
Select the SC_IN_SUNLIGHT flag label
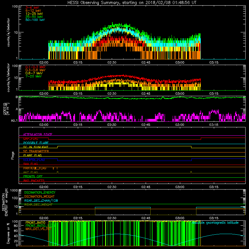click(x=36, y=147)
